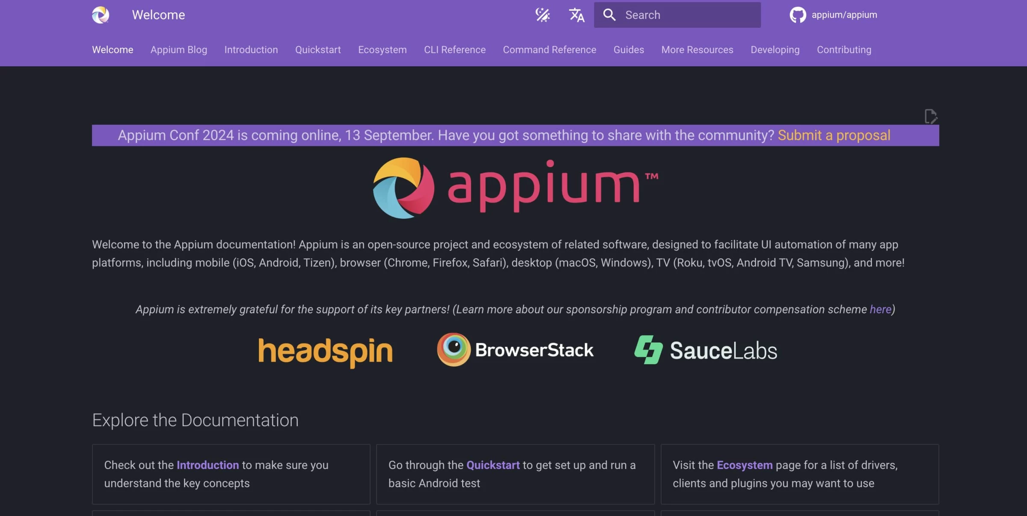Click the edit this page icon

pos(931,116)
